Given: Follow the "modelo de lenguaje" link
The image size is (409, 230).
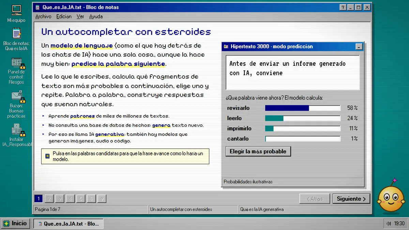Looking at the screenshot, I should tap(81, 46).
